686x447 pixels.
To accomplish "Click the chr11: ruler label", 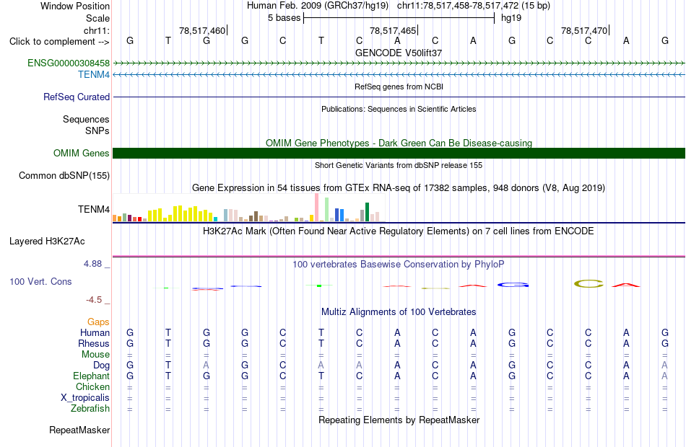I will pos(96,30).
